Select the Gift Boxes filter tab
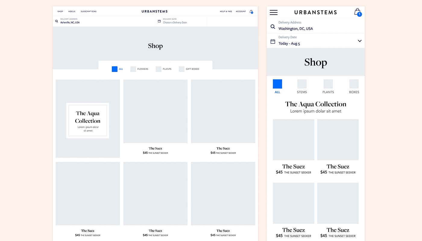The image size is (422, 241). [189, 69]
